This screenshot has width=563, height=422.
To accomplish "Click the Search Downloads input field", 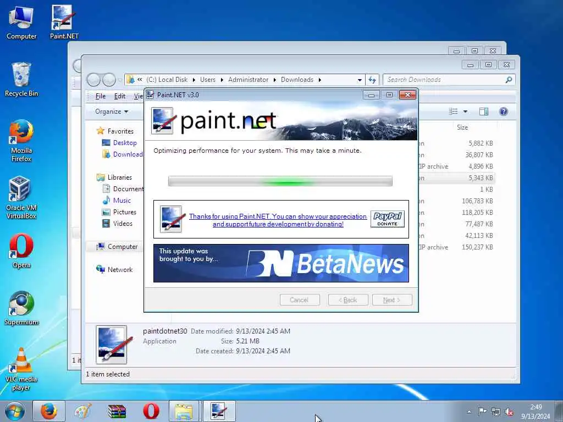I will (x=449, y=80).
